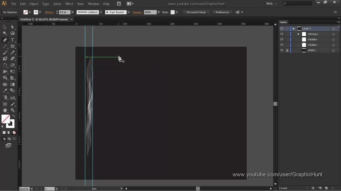Hide Layer 1 using its eye icon

pyautogui.click(x=282, y=29)
